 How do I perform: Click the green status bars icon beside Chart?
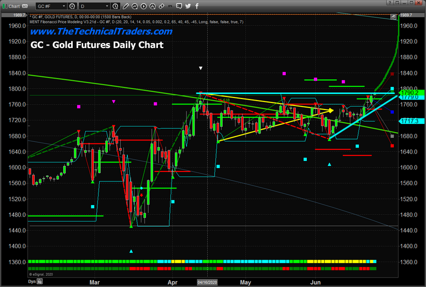(5, 6)
